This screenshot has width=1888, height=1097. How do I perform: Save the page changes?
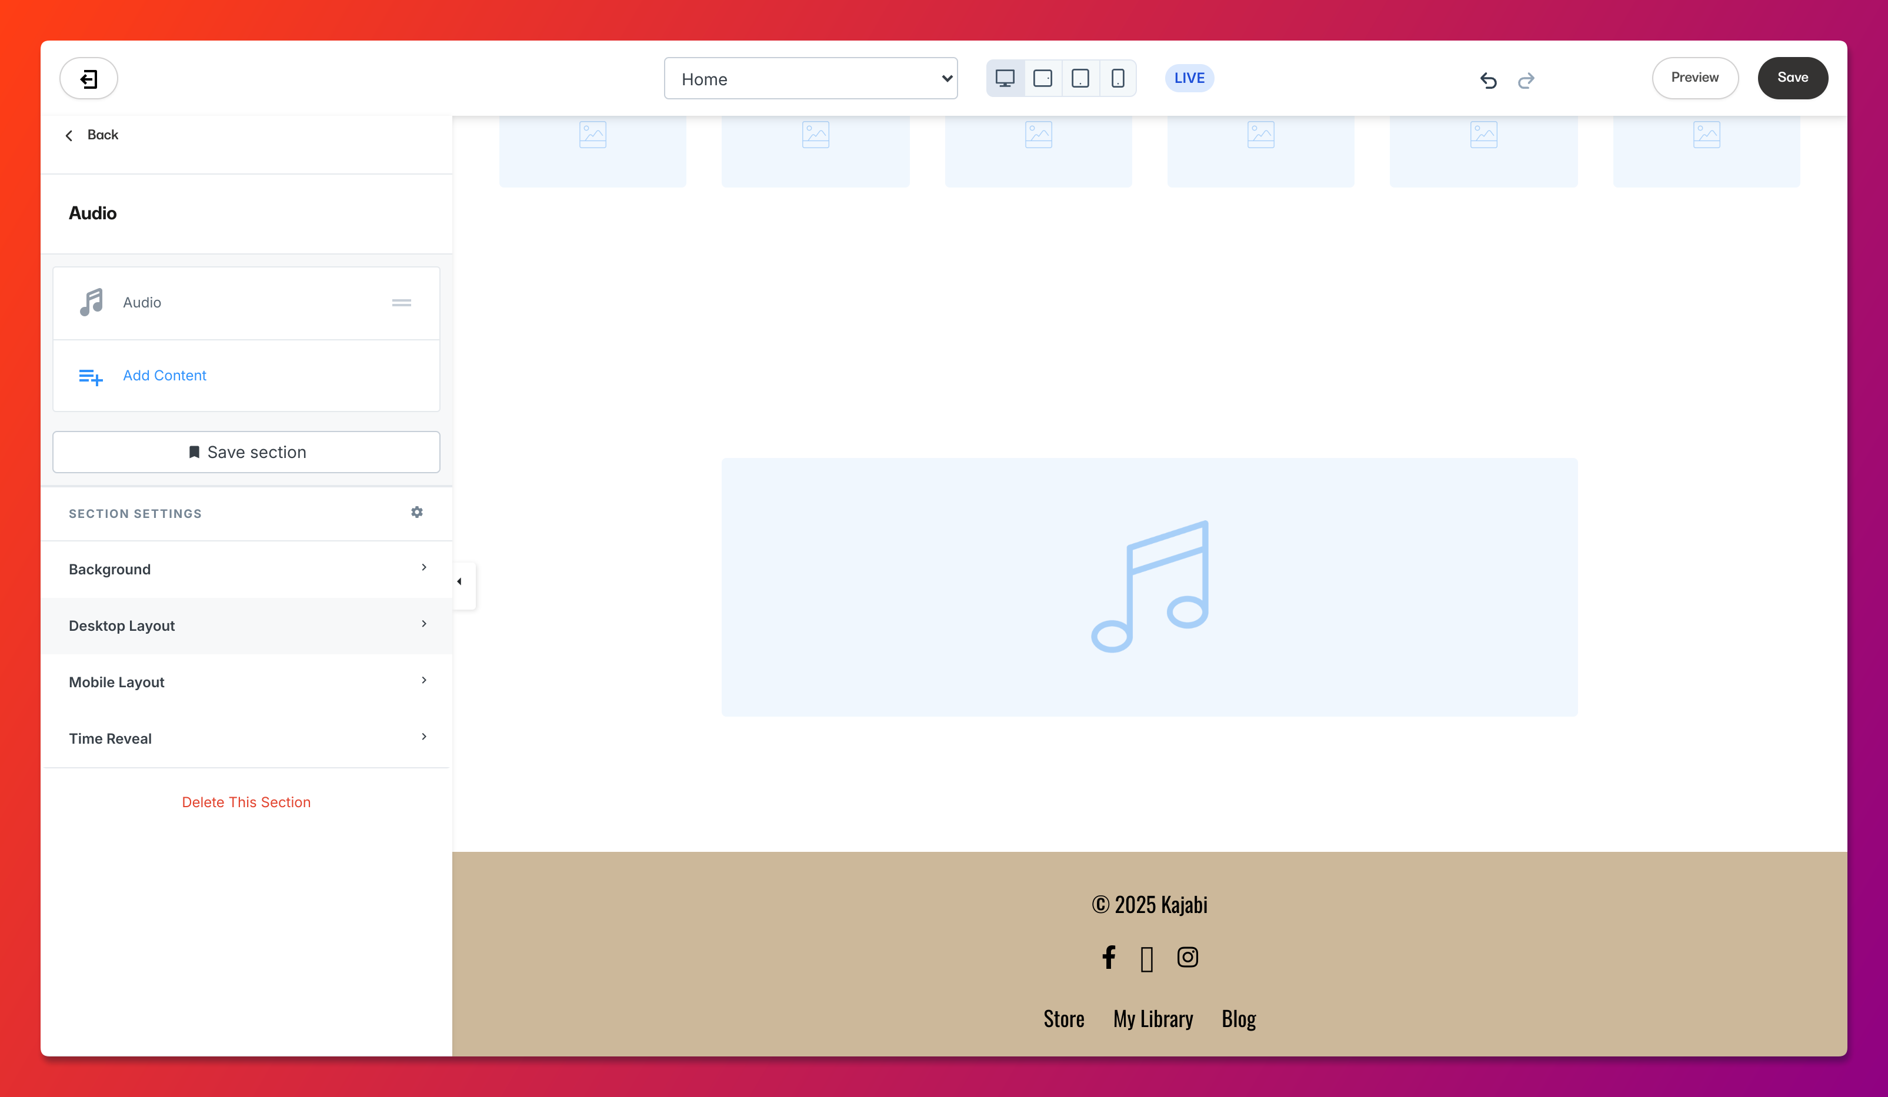(1792, 78)
